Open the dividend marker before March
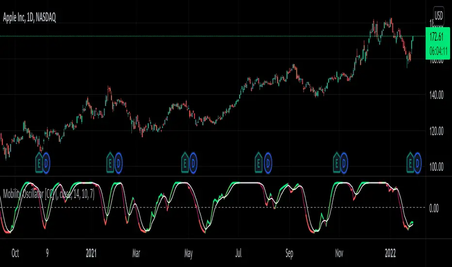This screenshot has width=452, height=267. (x=118, y=164)
